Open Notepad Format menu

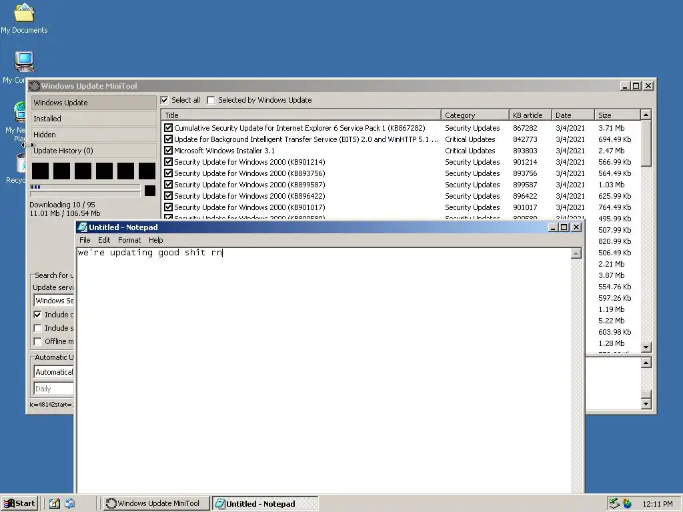point(129,240)
